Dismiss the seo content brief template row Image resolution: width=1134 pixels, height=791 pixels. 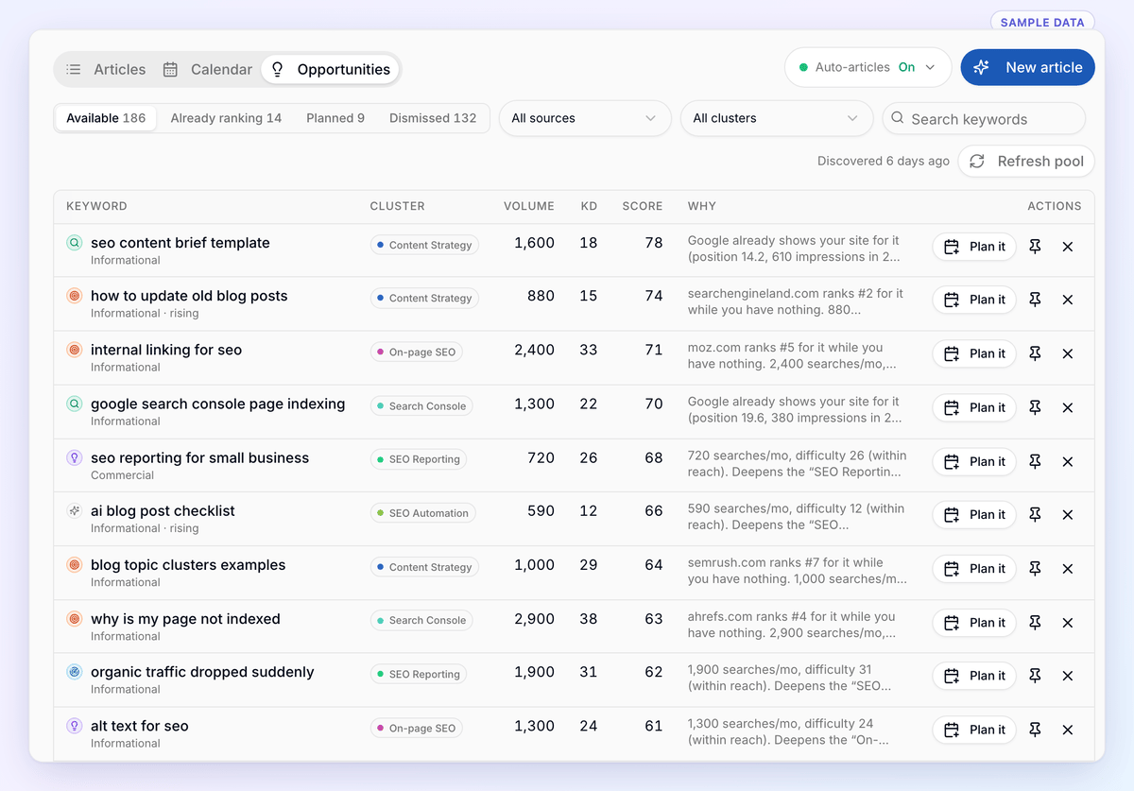[1068, 247]
